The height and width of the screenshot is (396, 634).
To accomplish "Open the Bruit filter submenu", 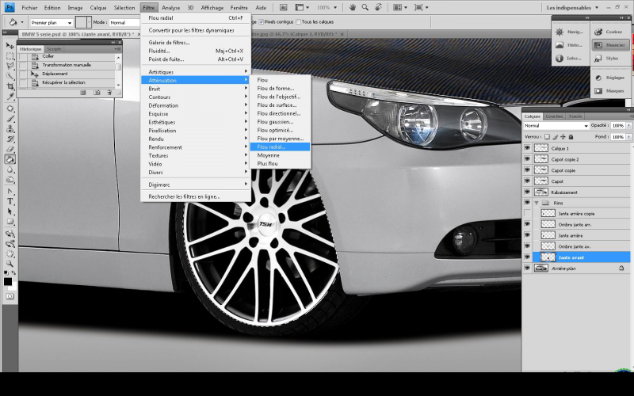I will [x=196, y=89].
